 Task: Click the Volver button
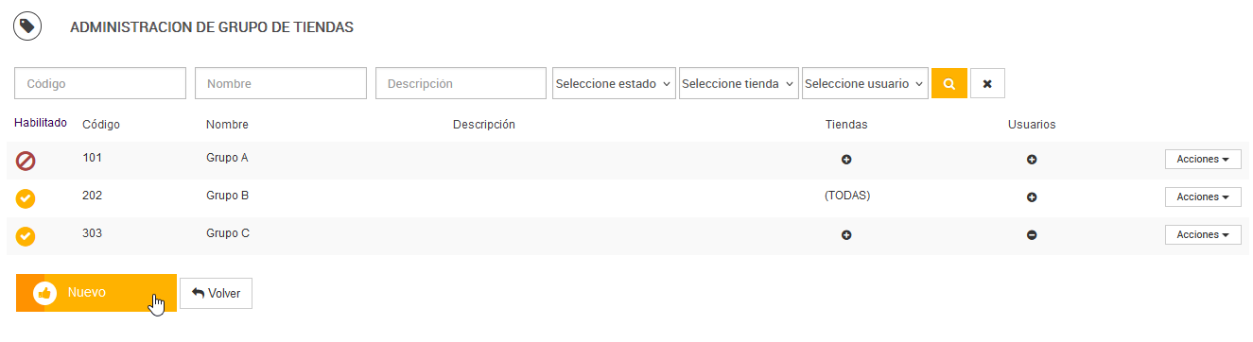click(x=216, y=294)
